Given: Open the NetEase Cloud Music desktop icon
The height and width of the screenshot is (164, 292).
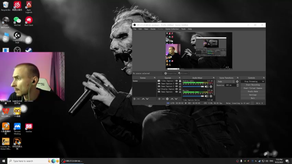Looking at the screenshot, I should [17, 6].
